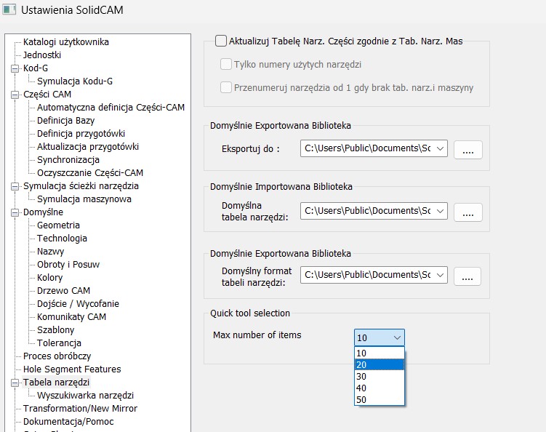Open Symulacja maszynowa settings
The height and width of the screenshot is (432, 546).
[x=84, y=199]
